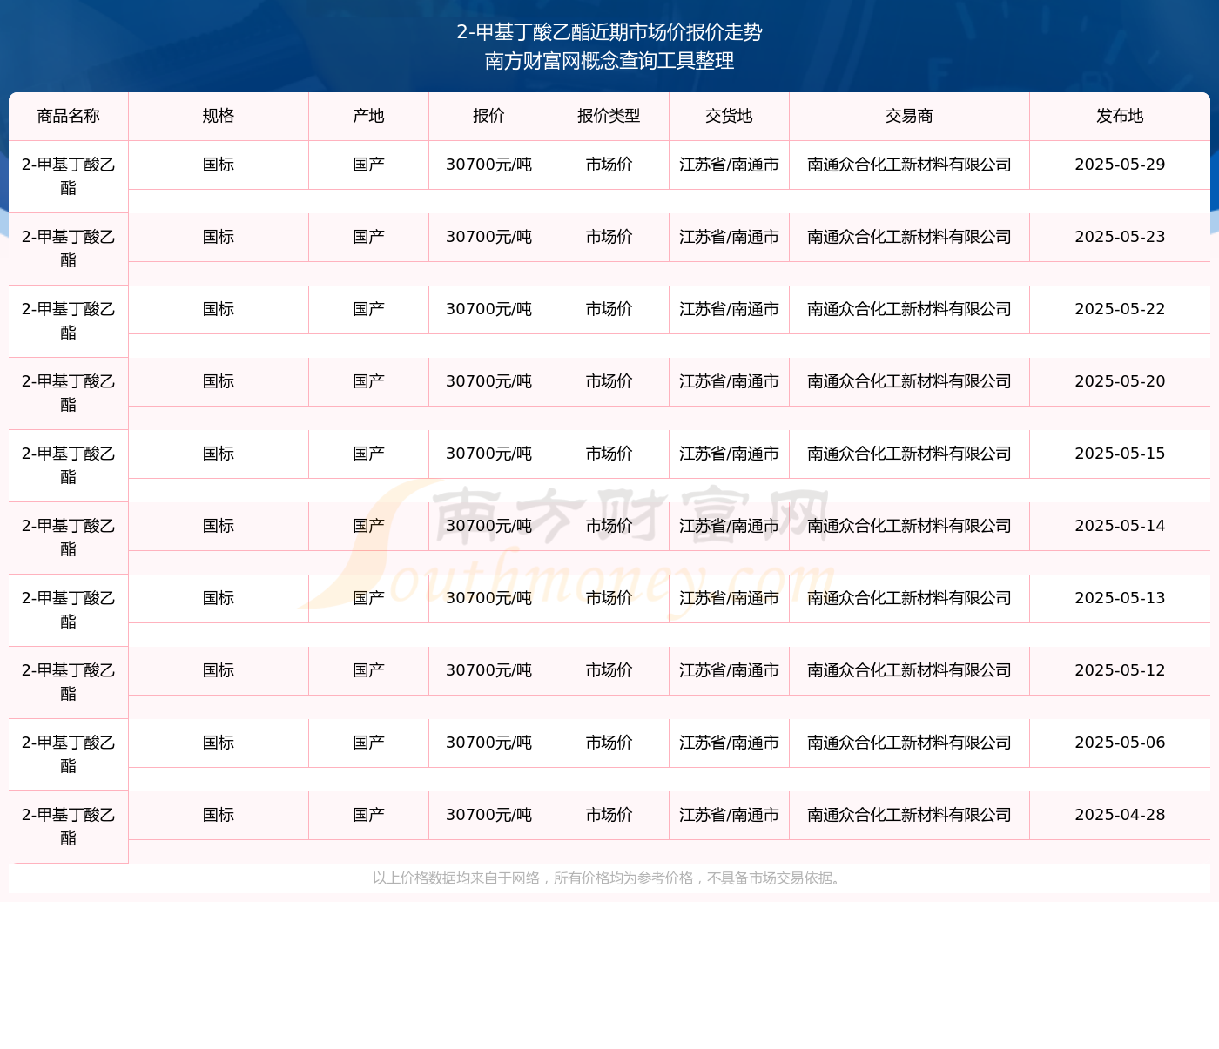The height and width of the screenshot is (1049, 1219).
Task: Select the date 2025-05-14 cell
Action: pyautogui.click(x=1120, y=526)
